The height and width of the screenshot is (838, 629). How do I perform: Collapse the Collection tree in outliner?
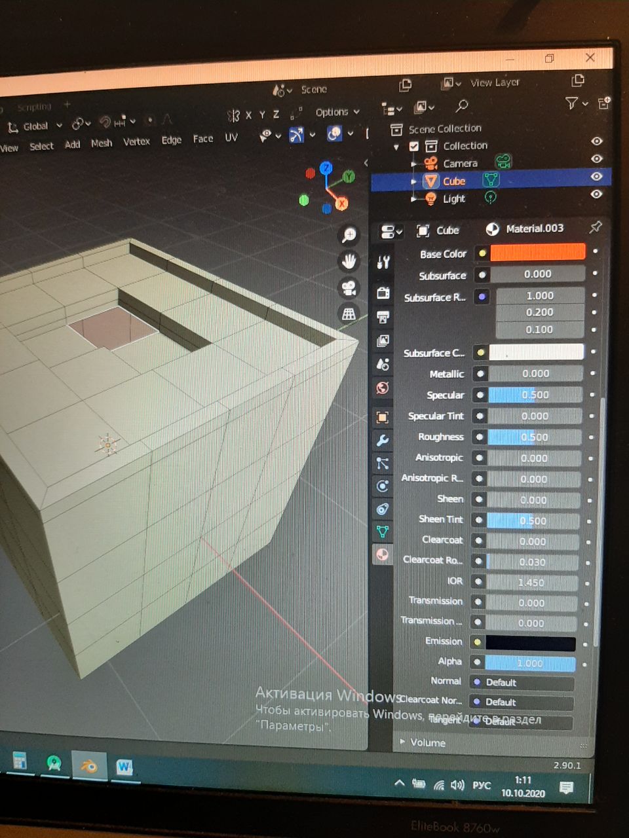[396, 147]
